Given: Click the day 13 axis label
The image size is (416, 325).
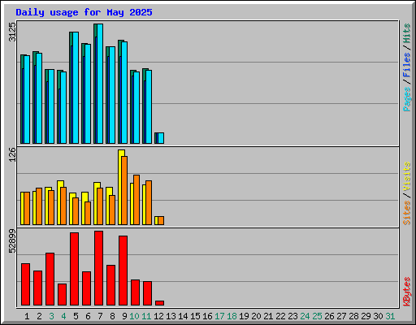Looking at the screenshot, I should 171,316.
